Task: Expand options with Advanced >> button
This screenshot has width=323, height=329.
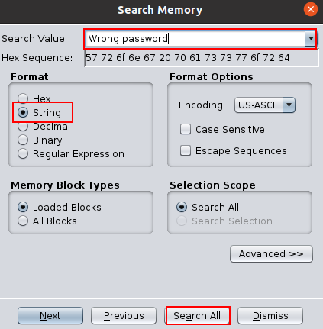Action: [271, 253]
